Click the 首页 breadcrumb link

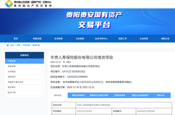(12, 45)
